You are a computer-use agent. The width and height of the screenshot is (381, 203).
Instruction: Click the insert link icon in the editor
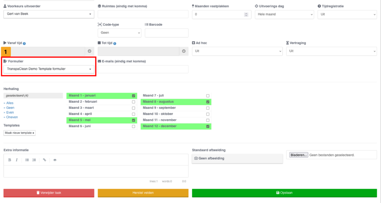pos(45,160)
